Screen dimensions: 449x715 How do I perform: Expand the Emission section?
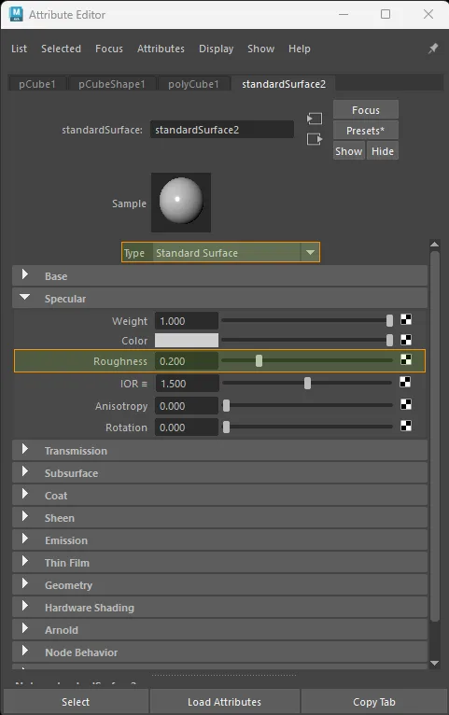coord(219,540)
